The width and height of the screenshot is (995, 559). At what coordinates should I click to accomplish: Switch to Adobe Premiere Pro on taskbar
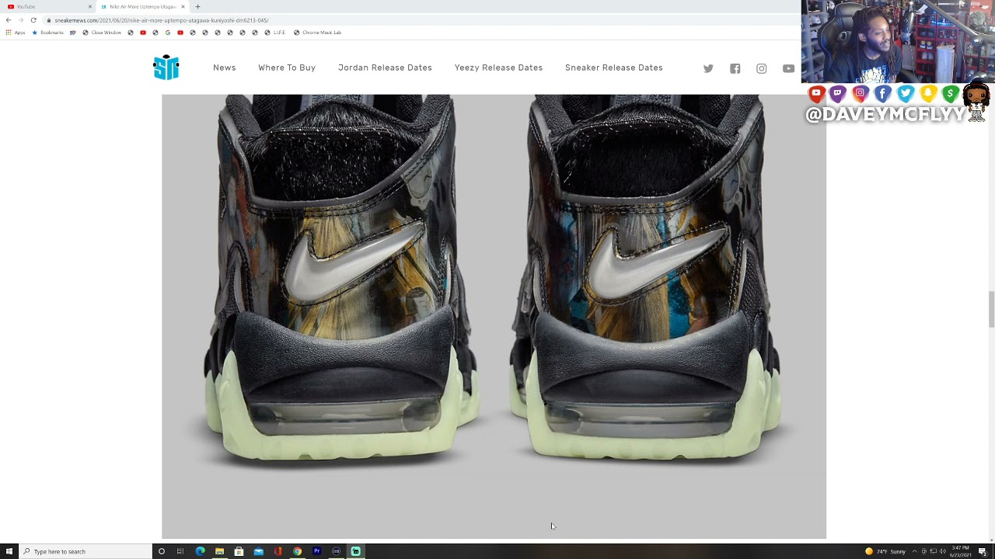[x=316, y=551]
